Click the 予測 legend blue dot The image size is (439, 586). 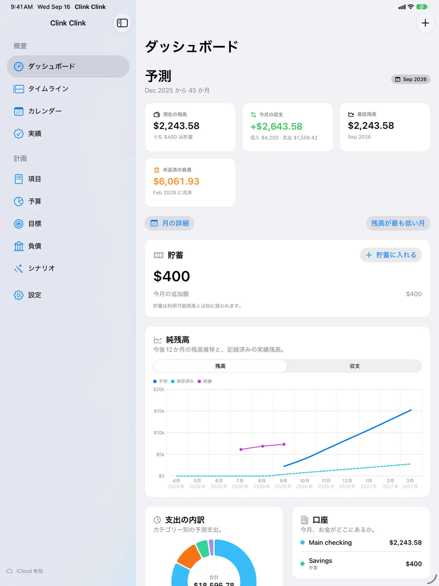point(155,382)
